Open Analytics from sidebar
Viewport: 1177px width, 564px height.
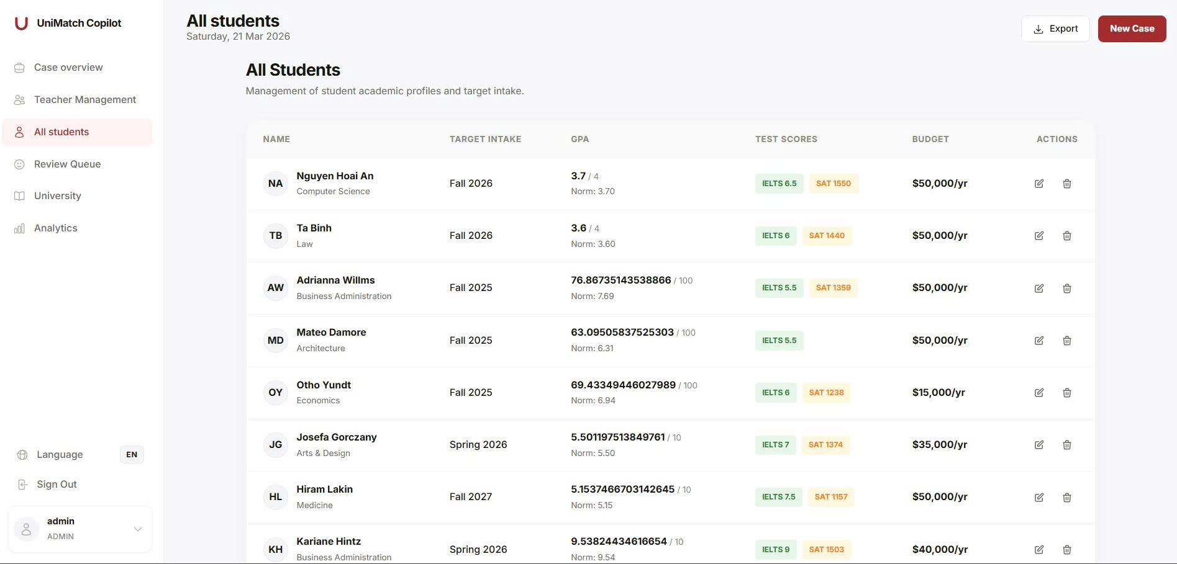coord(77,228)
